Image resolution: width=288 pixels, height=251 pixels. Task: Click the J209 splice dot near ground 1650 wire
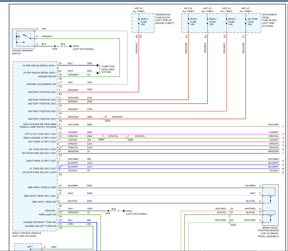108,211
